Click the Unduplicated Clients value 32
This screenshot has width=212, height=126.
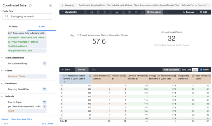point(171,38)
